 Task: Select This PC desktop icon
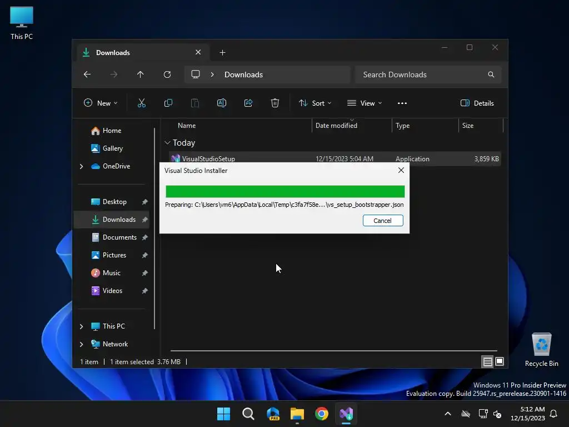pos(22,23)
